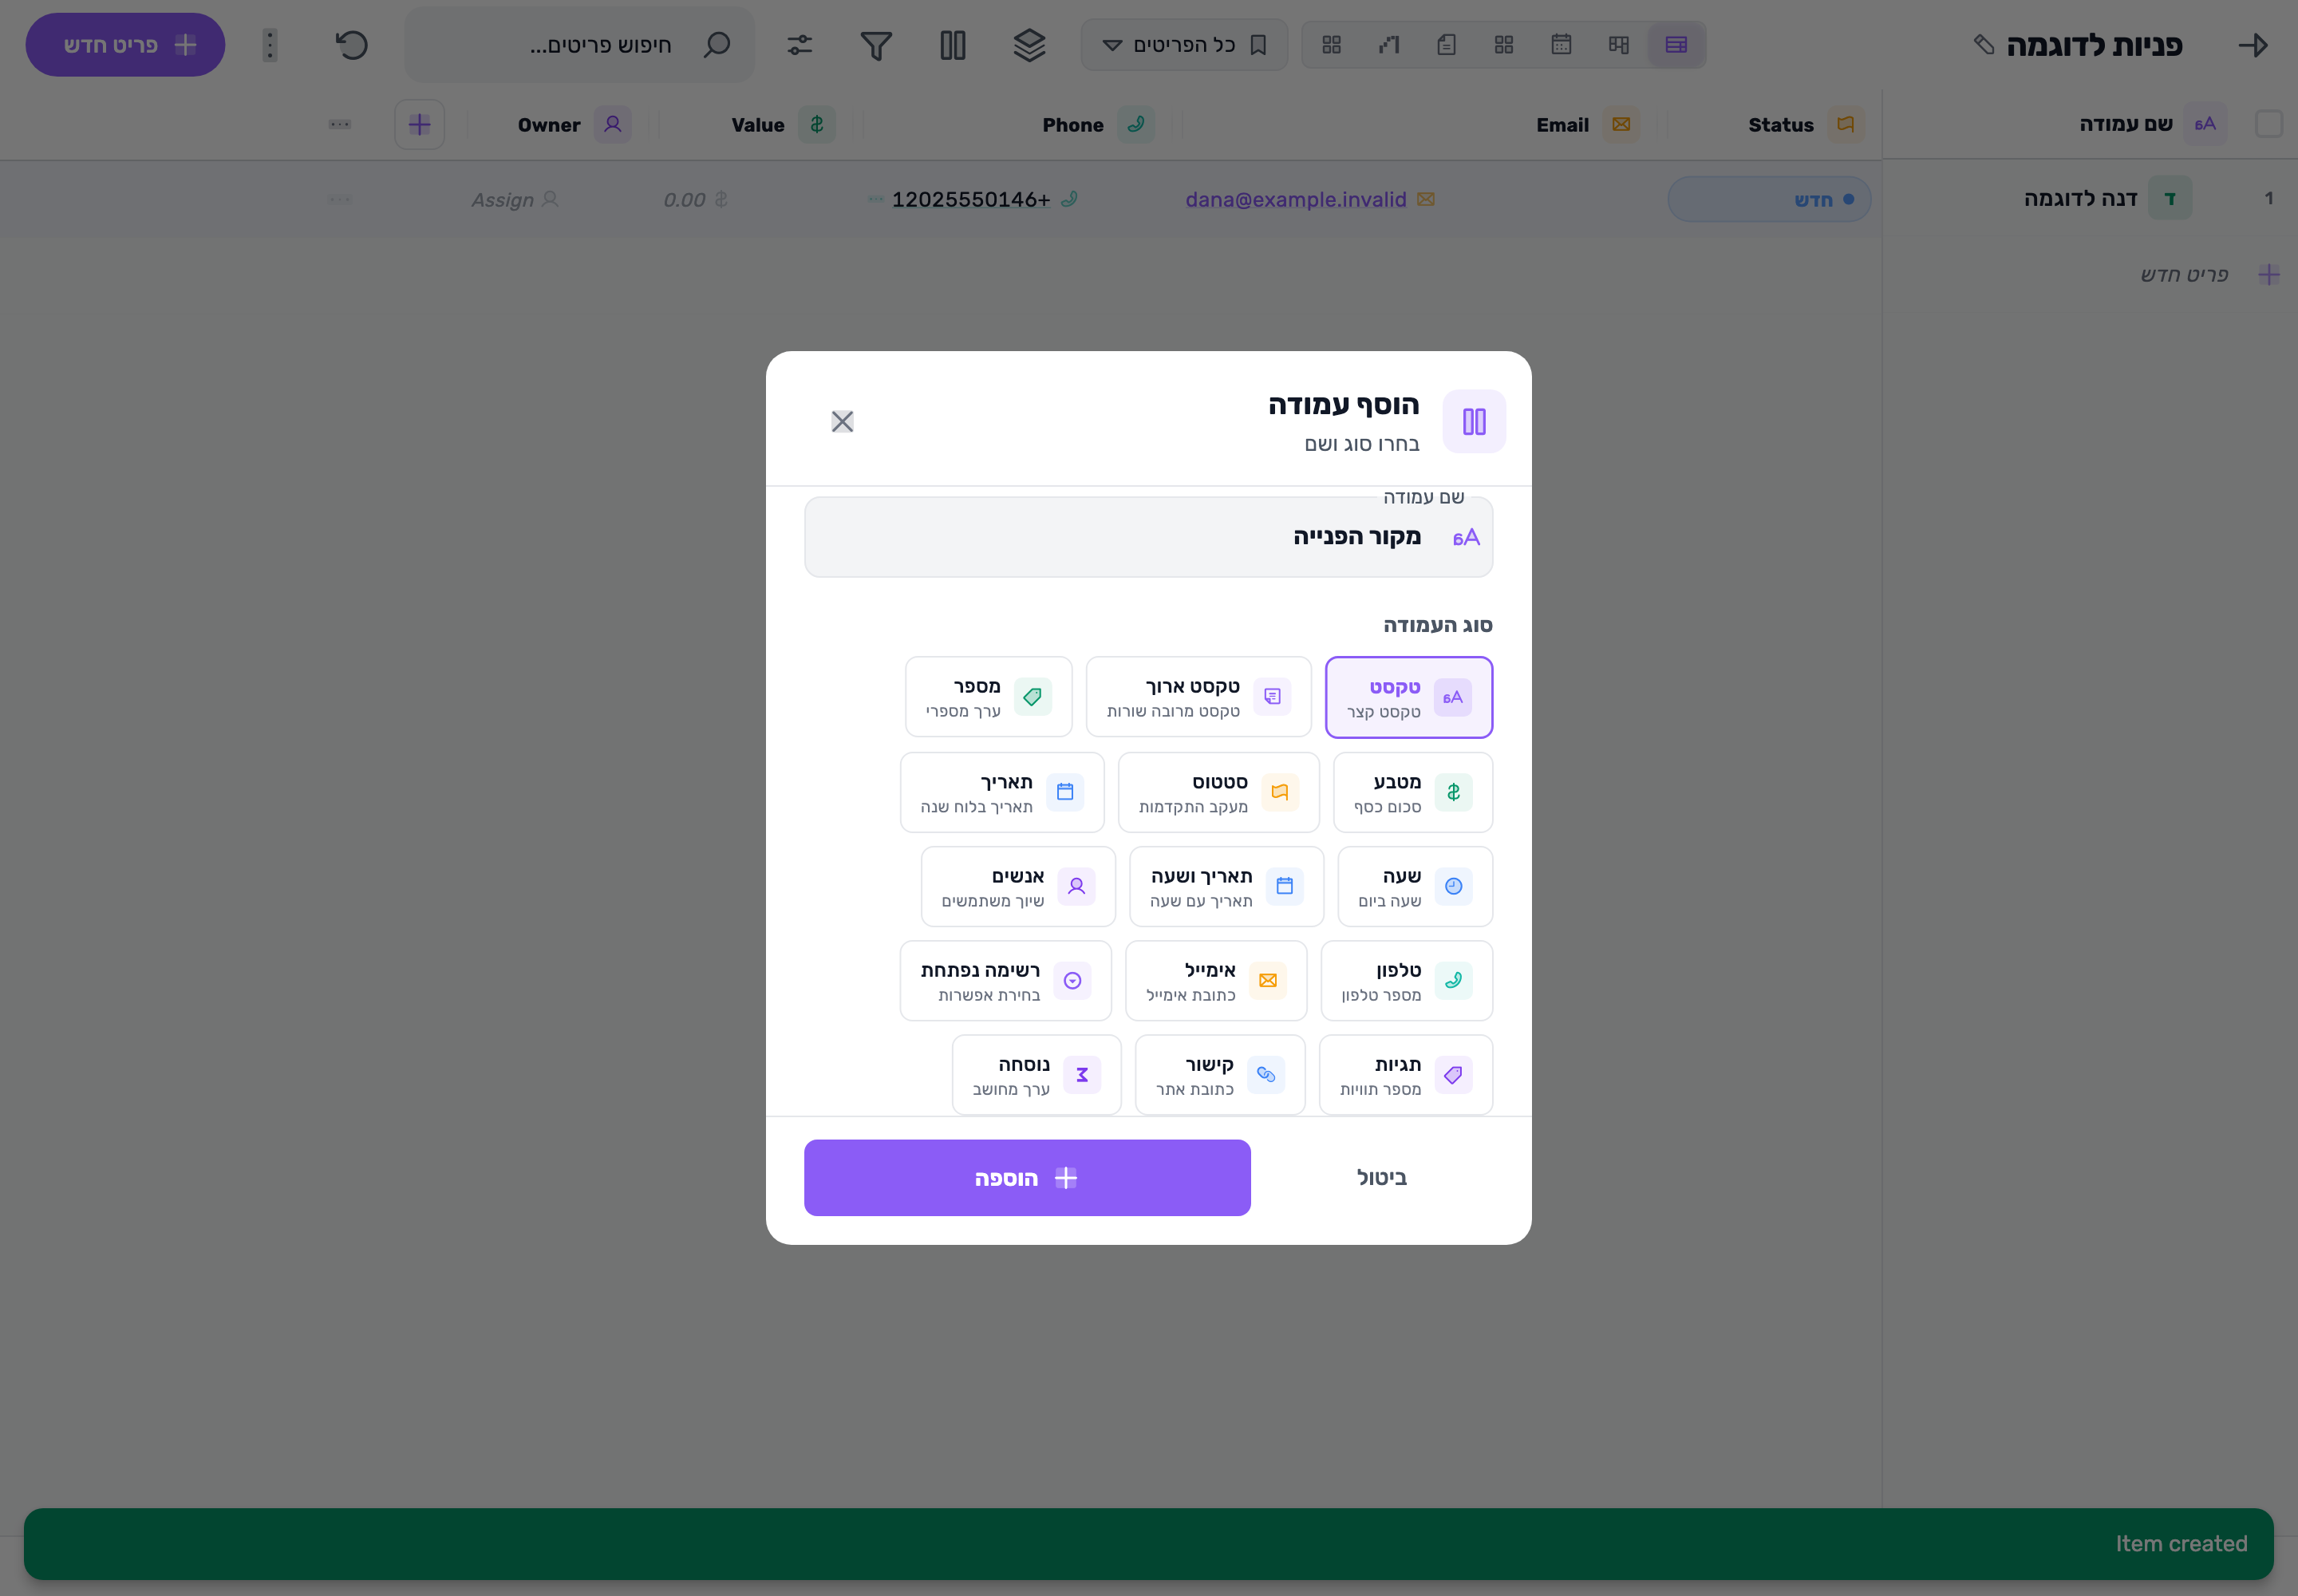Click the Owner column person icon

coord(613,125)
